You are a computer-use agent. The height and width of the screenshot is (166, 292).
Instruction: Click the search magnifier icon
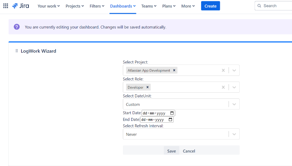click(x=259, y=6)
